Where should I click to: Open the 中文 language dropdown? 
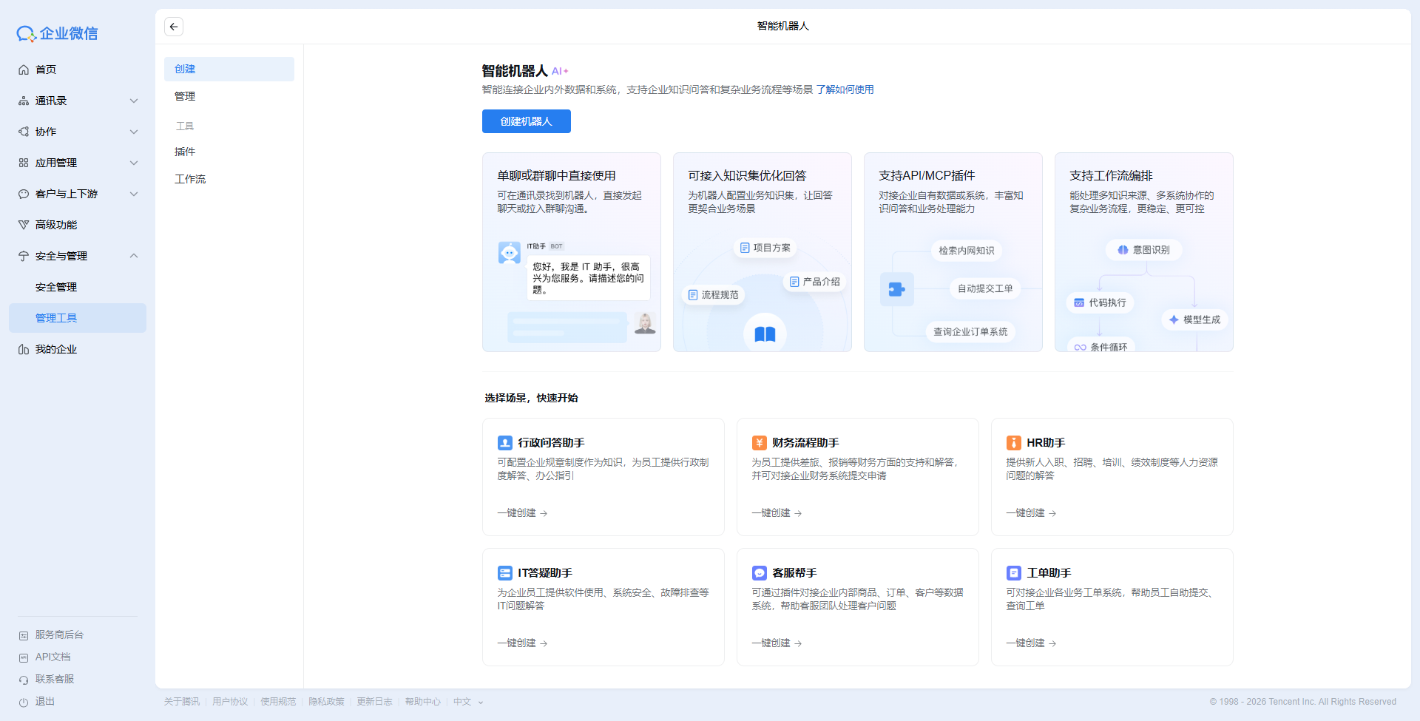click(x=467, y=702)
